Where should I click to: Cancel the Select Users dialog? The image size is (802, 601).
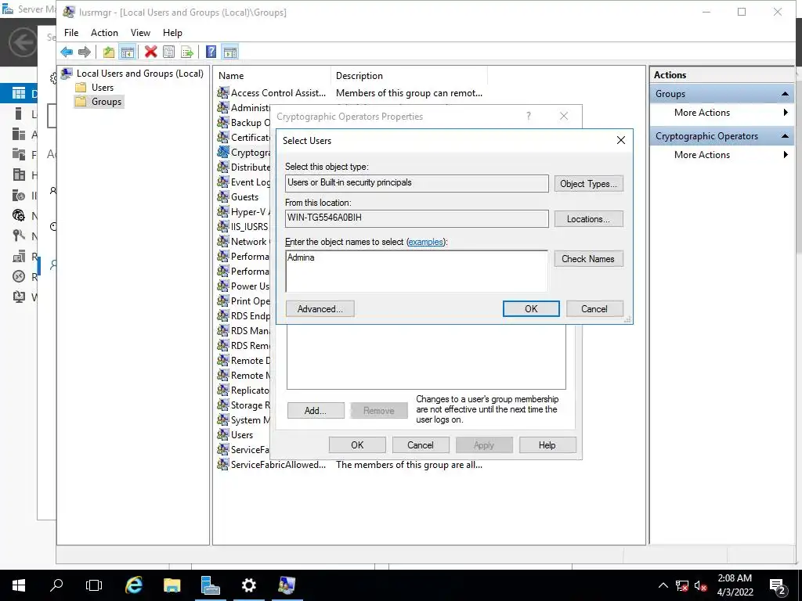pos(594,308)
